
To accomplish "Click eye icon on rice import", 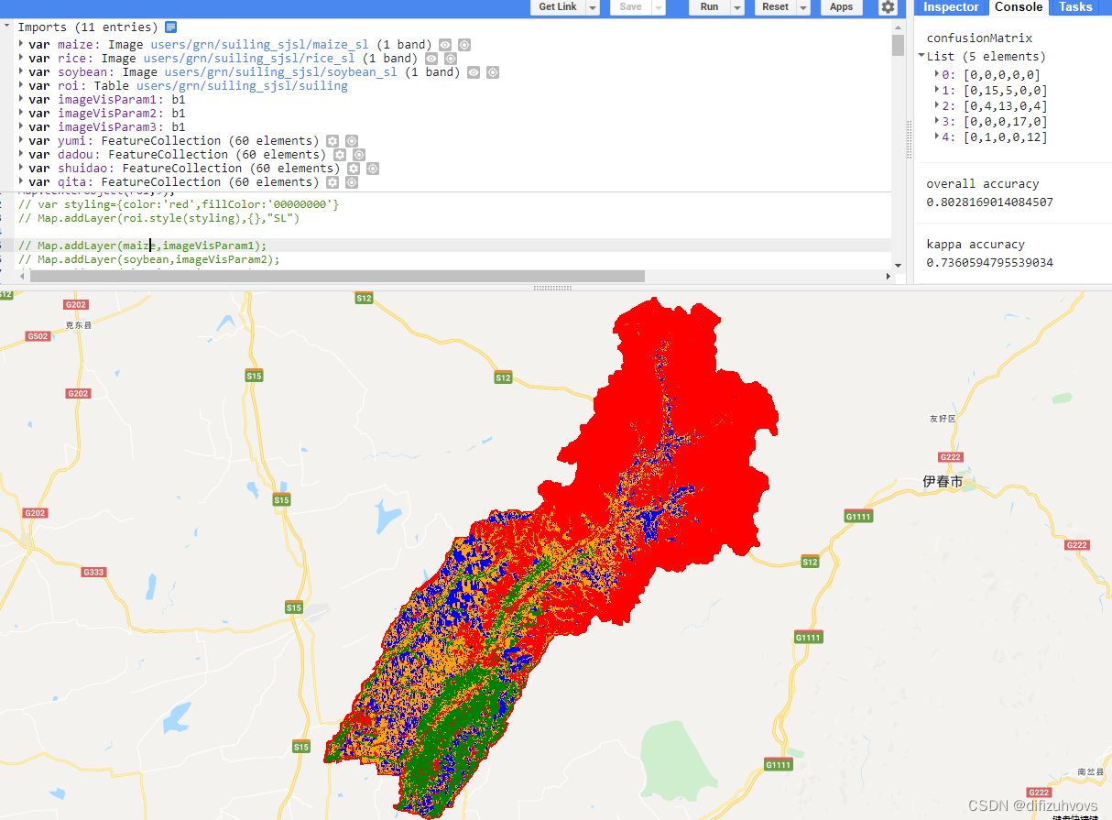I will [431, 59].
